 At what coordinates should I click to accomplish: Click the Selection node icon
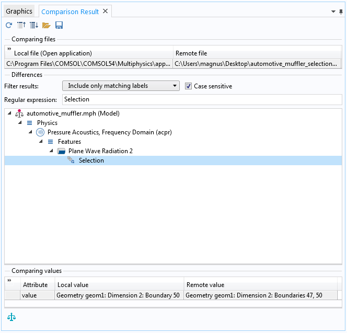tap(71, 160)
